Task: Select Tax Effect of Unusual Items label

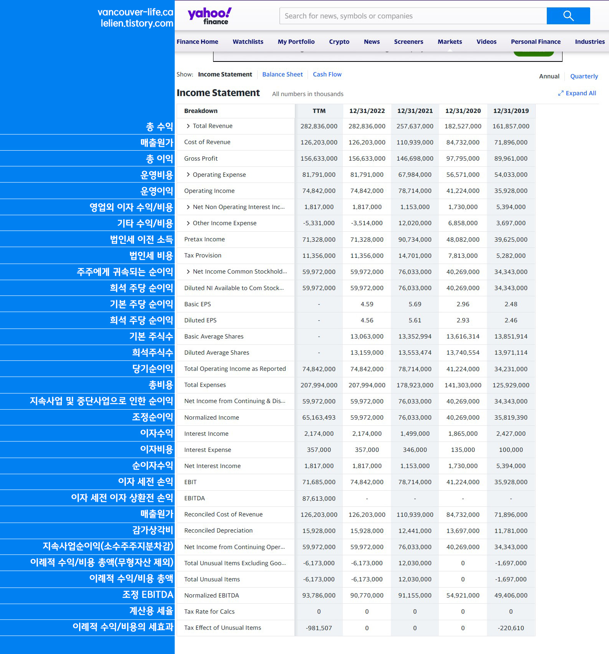Action: coord(223,628)
